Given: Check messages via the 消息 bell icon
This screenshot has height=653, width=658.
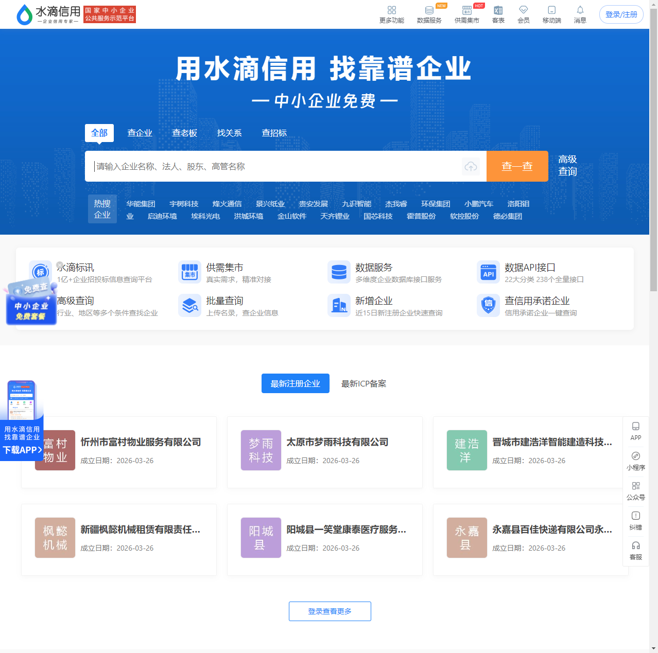Looking at the screenshot, I should point(580,14).
